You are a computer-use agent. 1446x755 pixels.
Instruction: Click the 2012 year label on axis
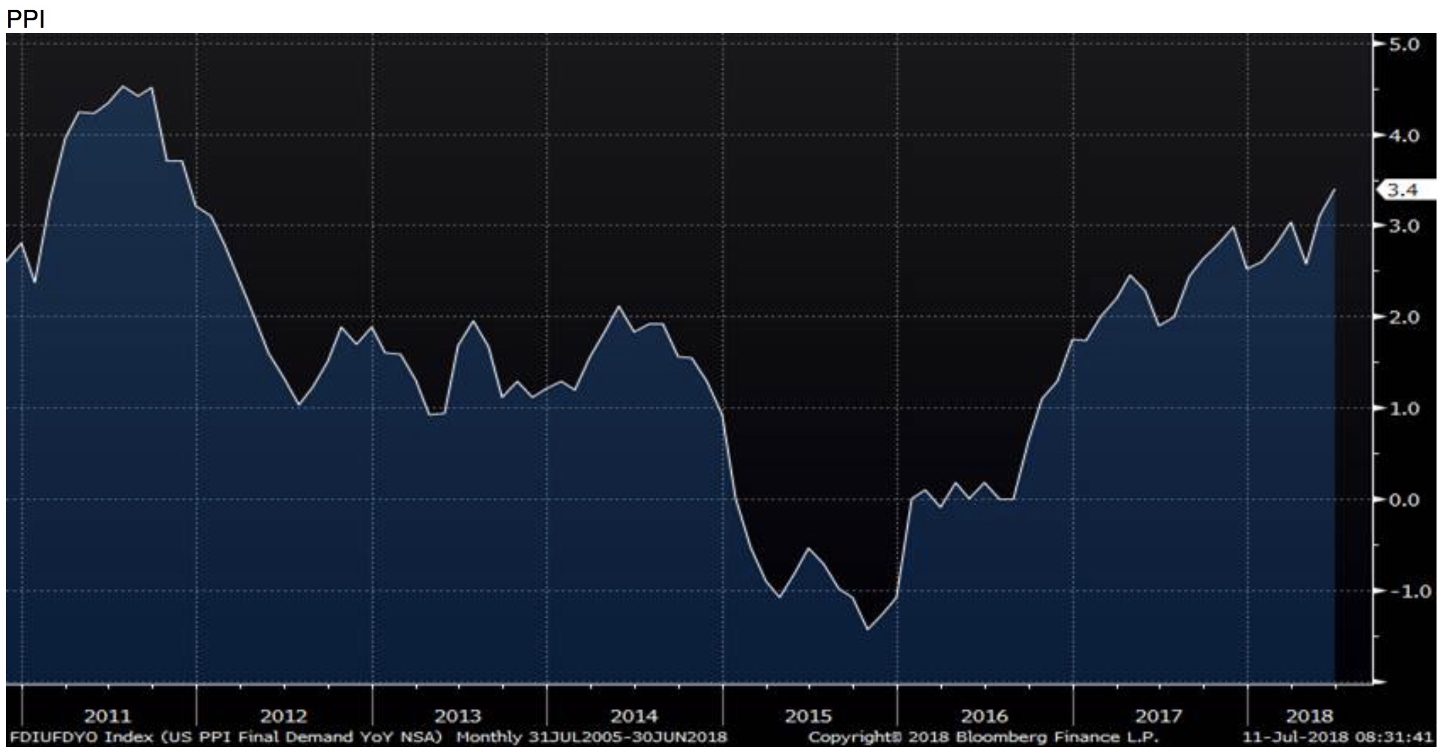[x=283, y=715]
